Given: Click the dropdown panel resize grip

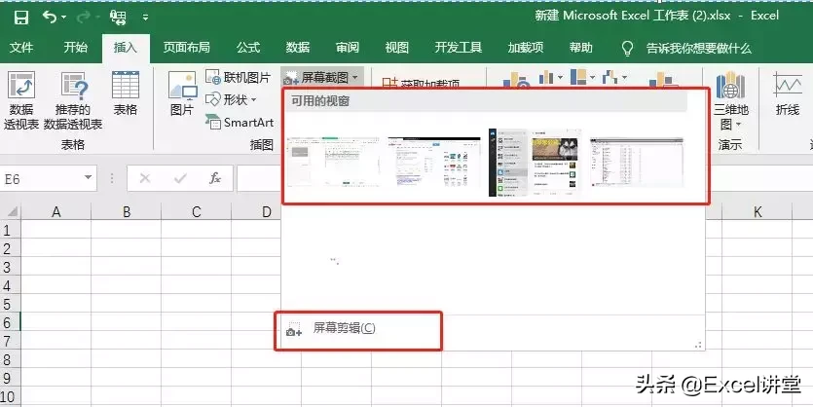Looking at the screenshot, I should 698,345.
